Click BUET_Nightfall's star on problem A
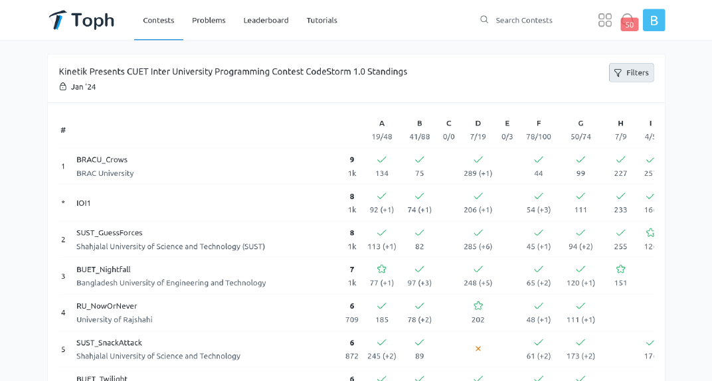The image size is (712, 381). (382, 269)
